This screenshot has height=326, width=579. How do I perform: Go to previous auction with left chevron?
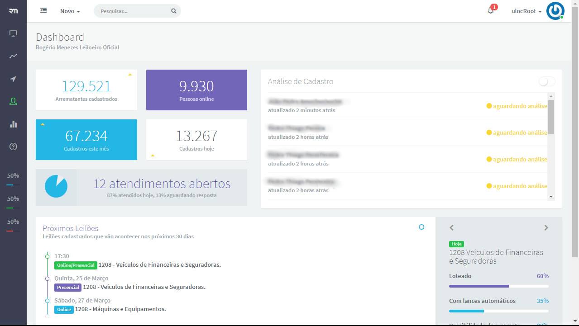[451, 228]
